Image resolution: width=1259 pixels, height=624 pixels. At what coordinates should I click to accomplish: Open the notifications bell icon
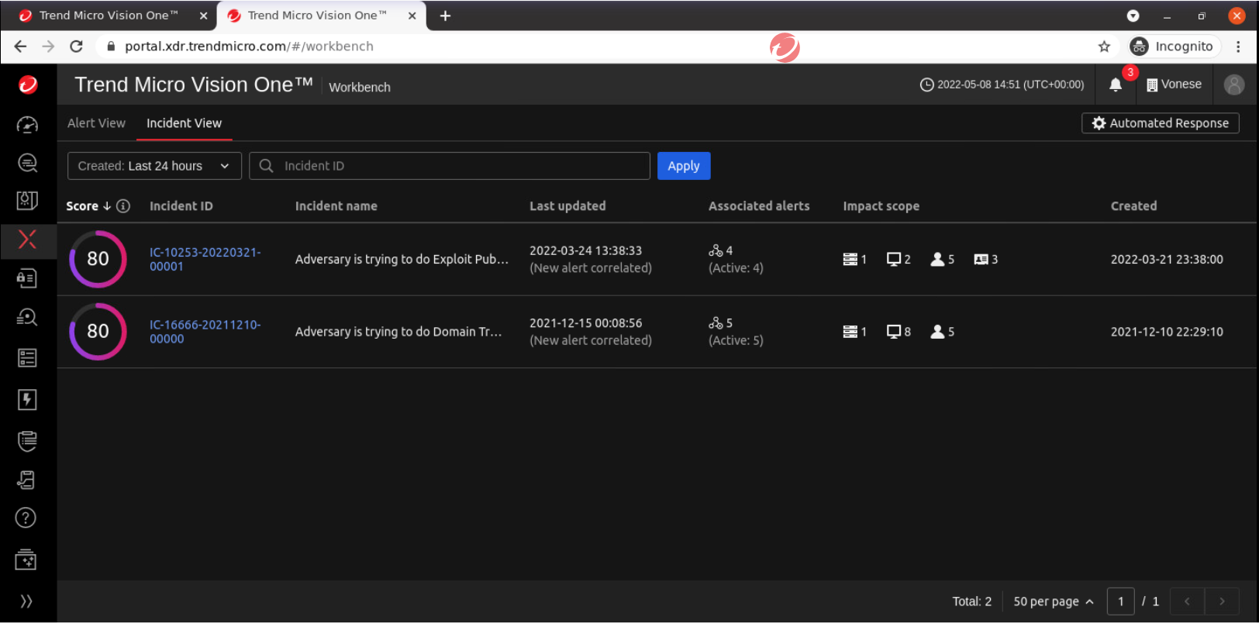tap(1115, 85)
